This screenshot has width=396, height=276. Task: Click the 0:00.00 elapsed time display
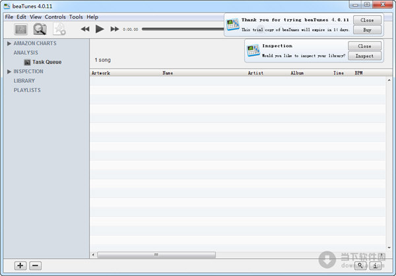click(131, 30)
